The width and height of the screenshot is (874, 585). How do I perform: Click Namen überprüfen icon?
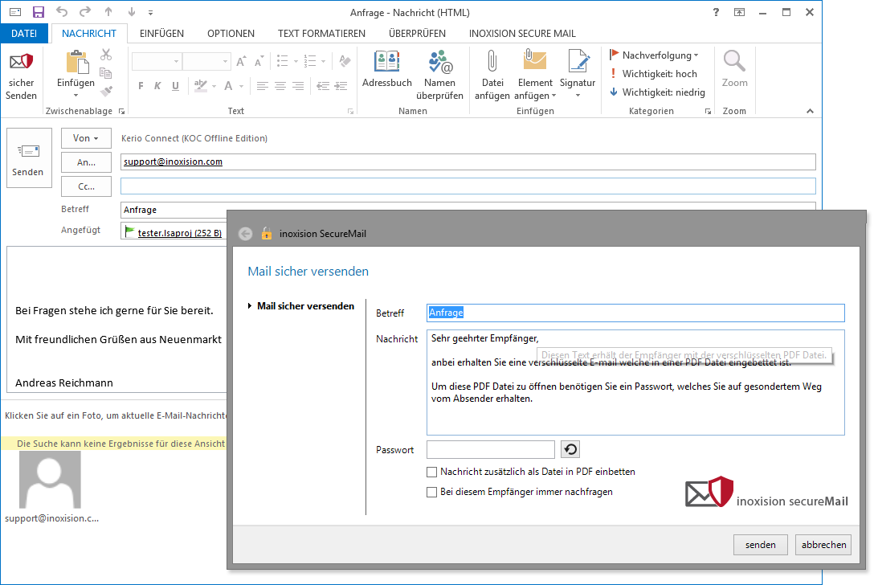click(439, 63)
